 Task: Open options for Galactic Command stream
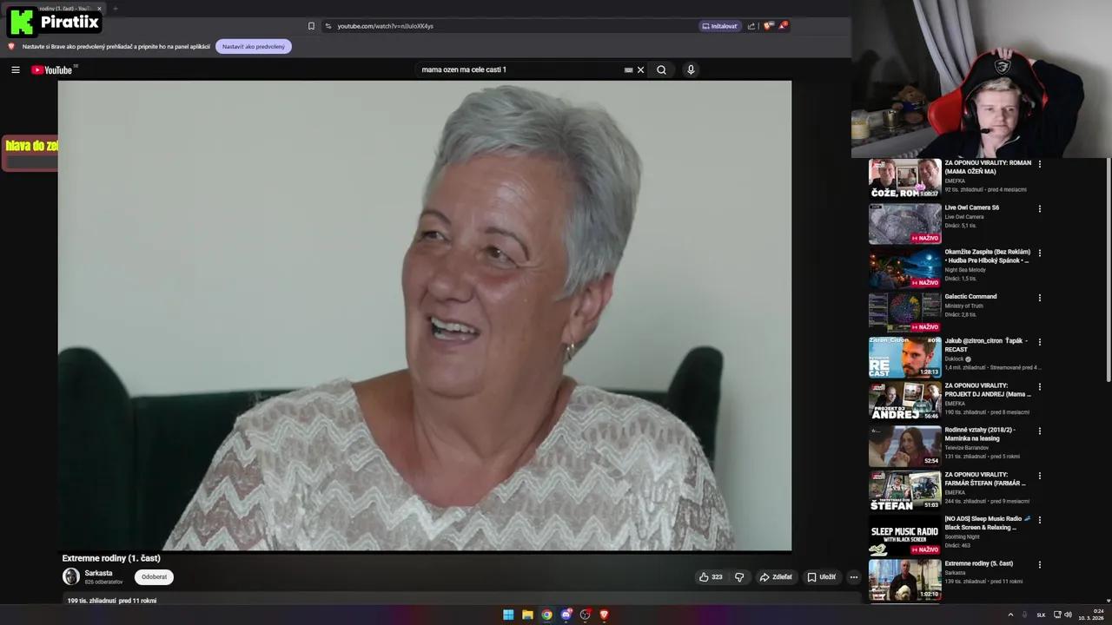(x=1039, y=298)
